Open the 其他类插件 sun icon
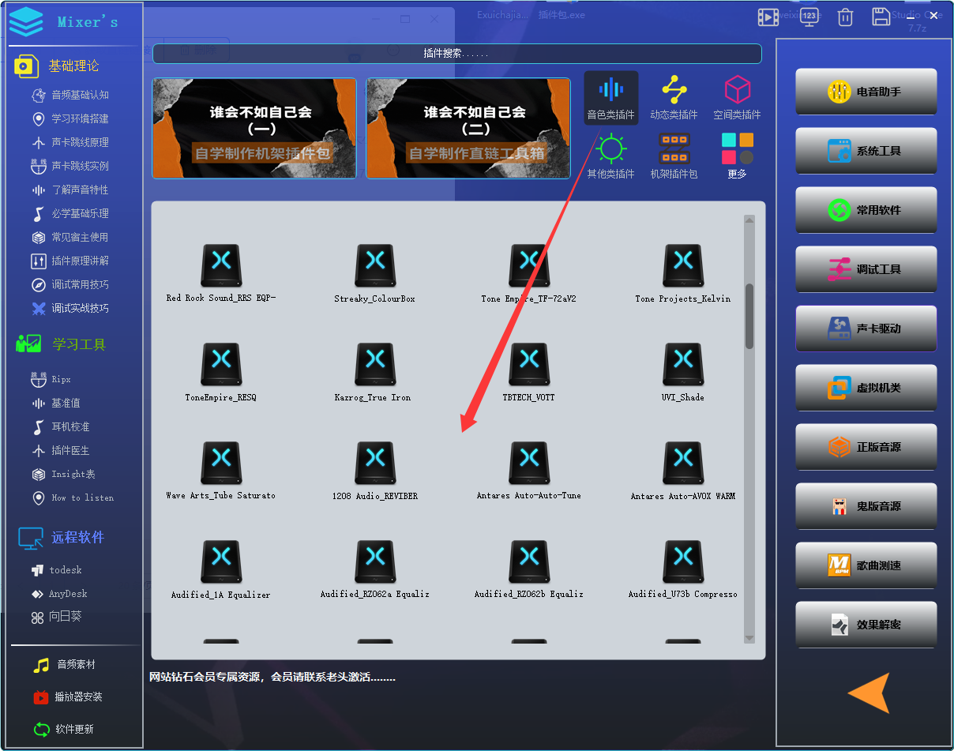 (x=610, y=148)
